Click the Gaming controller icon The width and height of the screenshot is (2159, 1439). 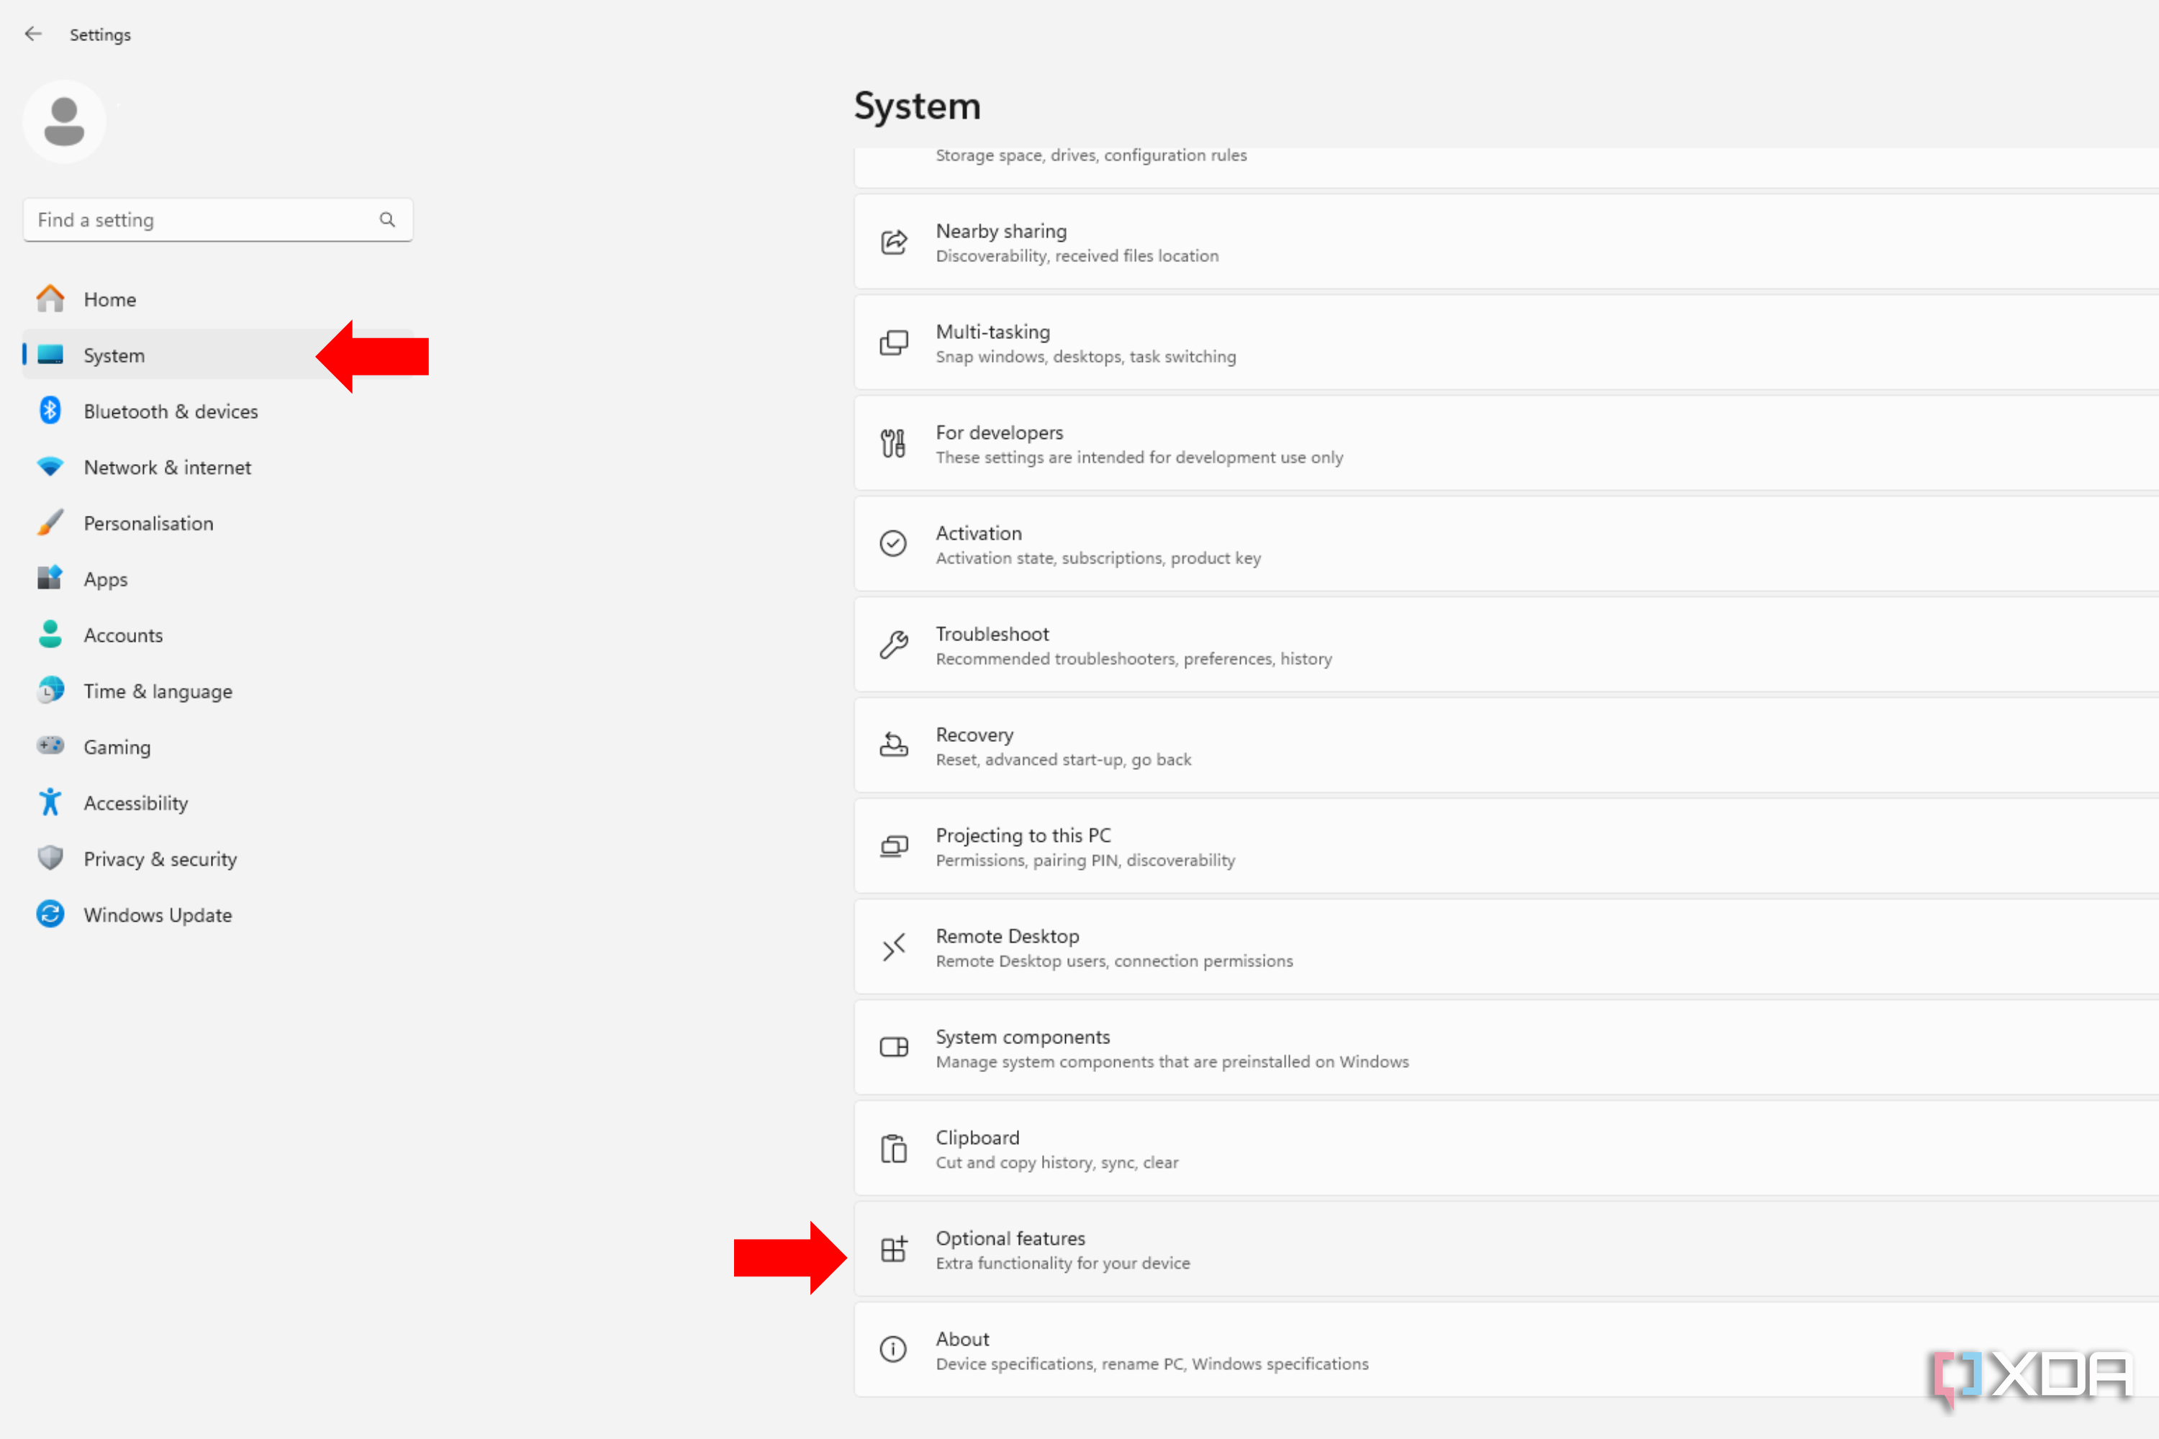pyautogui.click(x=50, y=746)
